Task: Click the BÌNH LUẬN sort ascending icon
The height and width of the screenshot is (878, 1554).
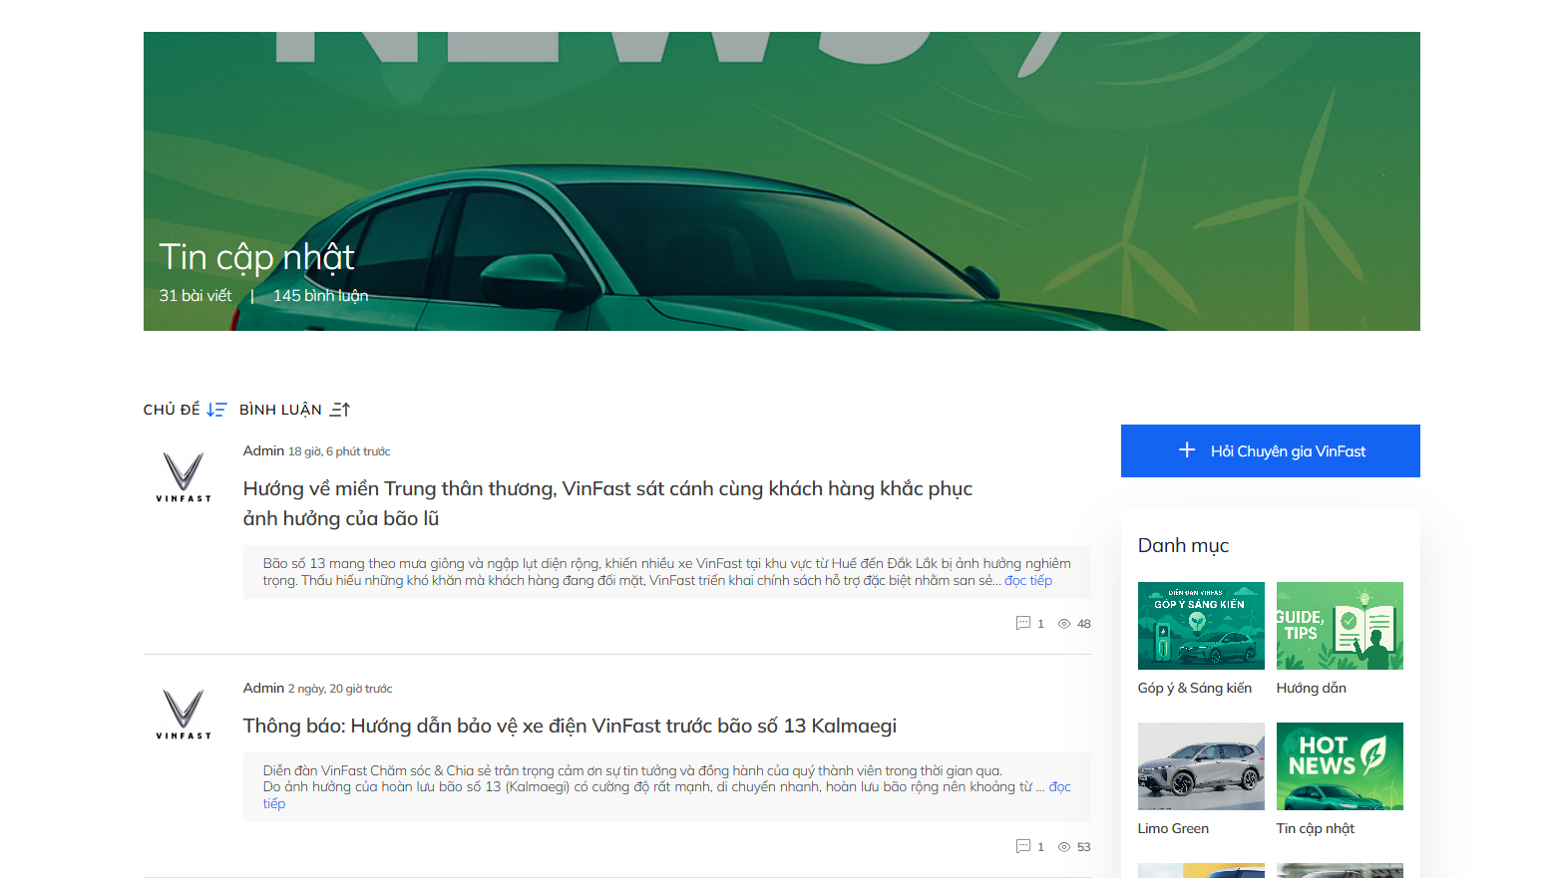Action: (340, 410)
